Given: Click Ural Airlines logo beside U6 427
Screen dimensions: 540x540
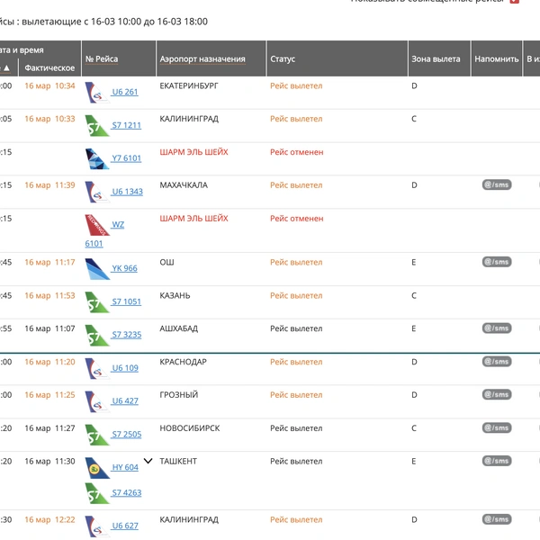Looking at the screenshot, I should 97,401.
